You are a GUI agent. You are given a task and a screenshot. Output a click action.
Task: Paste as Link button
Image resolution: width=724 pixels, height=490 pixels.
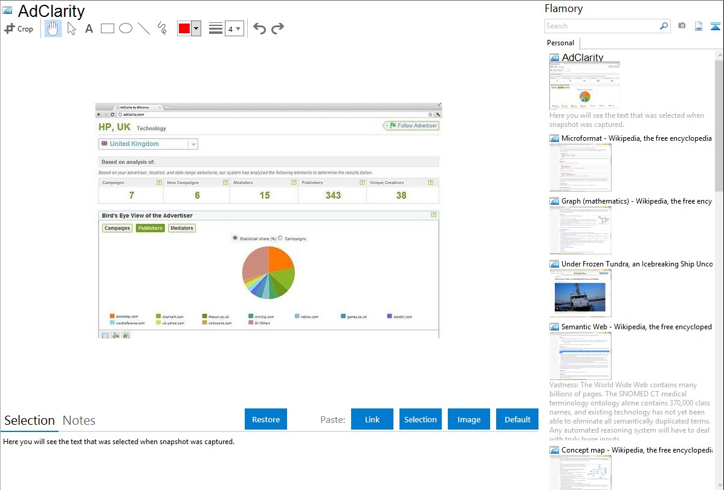(372, 419)
